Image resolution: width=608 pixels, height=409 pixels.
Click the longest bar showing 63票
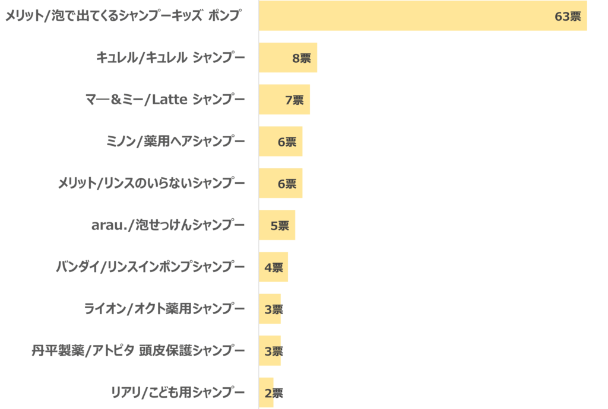coord(422,16)
